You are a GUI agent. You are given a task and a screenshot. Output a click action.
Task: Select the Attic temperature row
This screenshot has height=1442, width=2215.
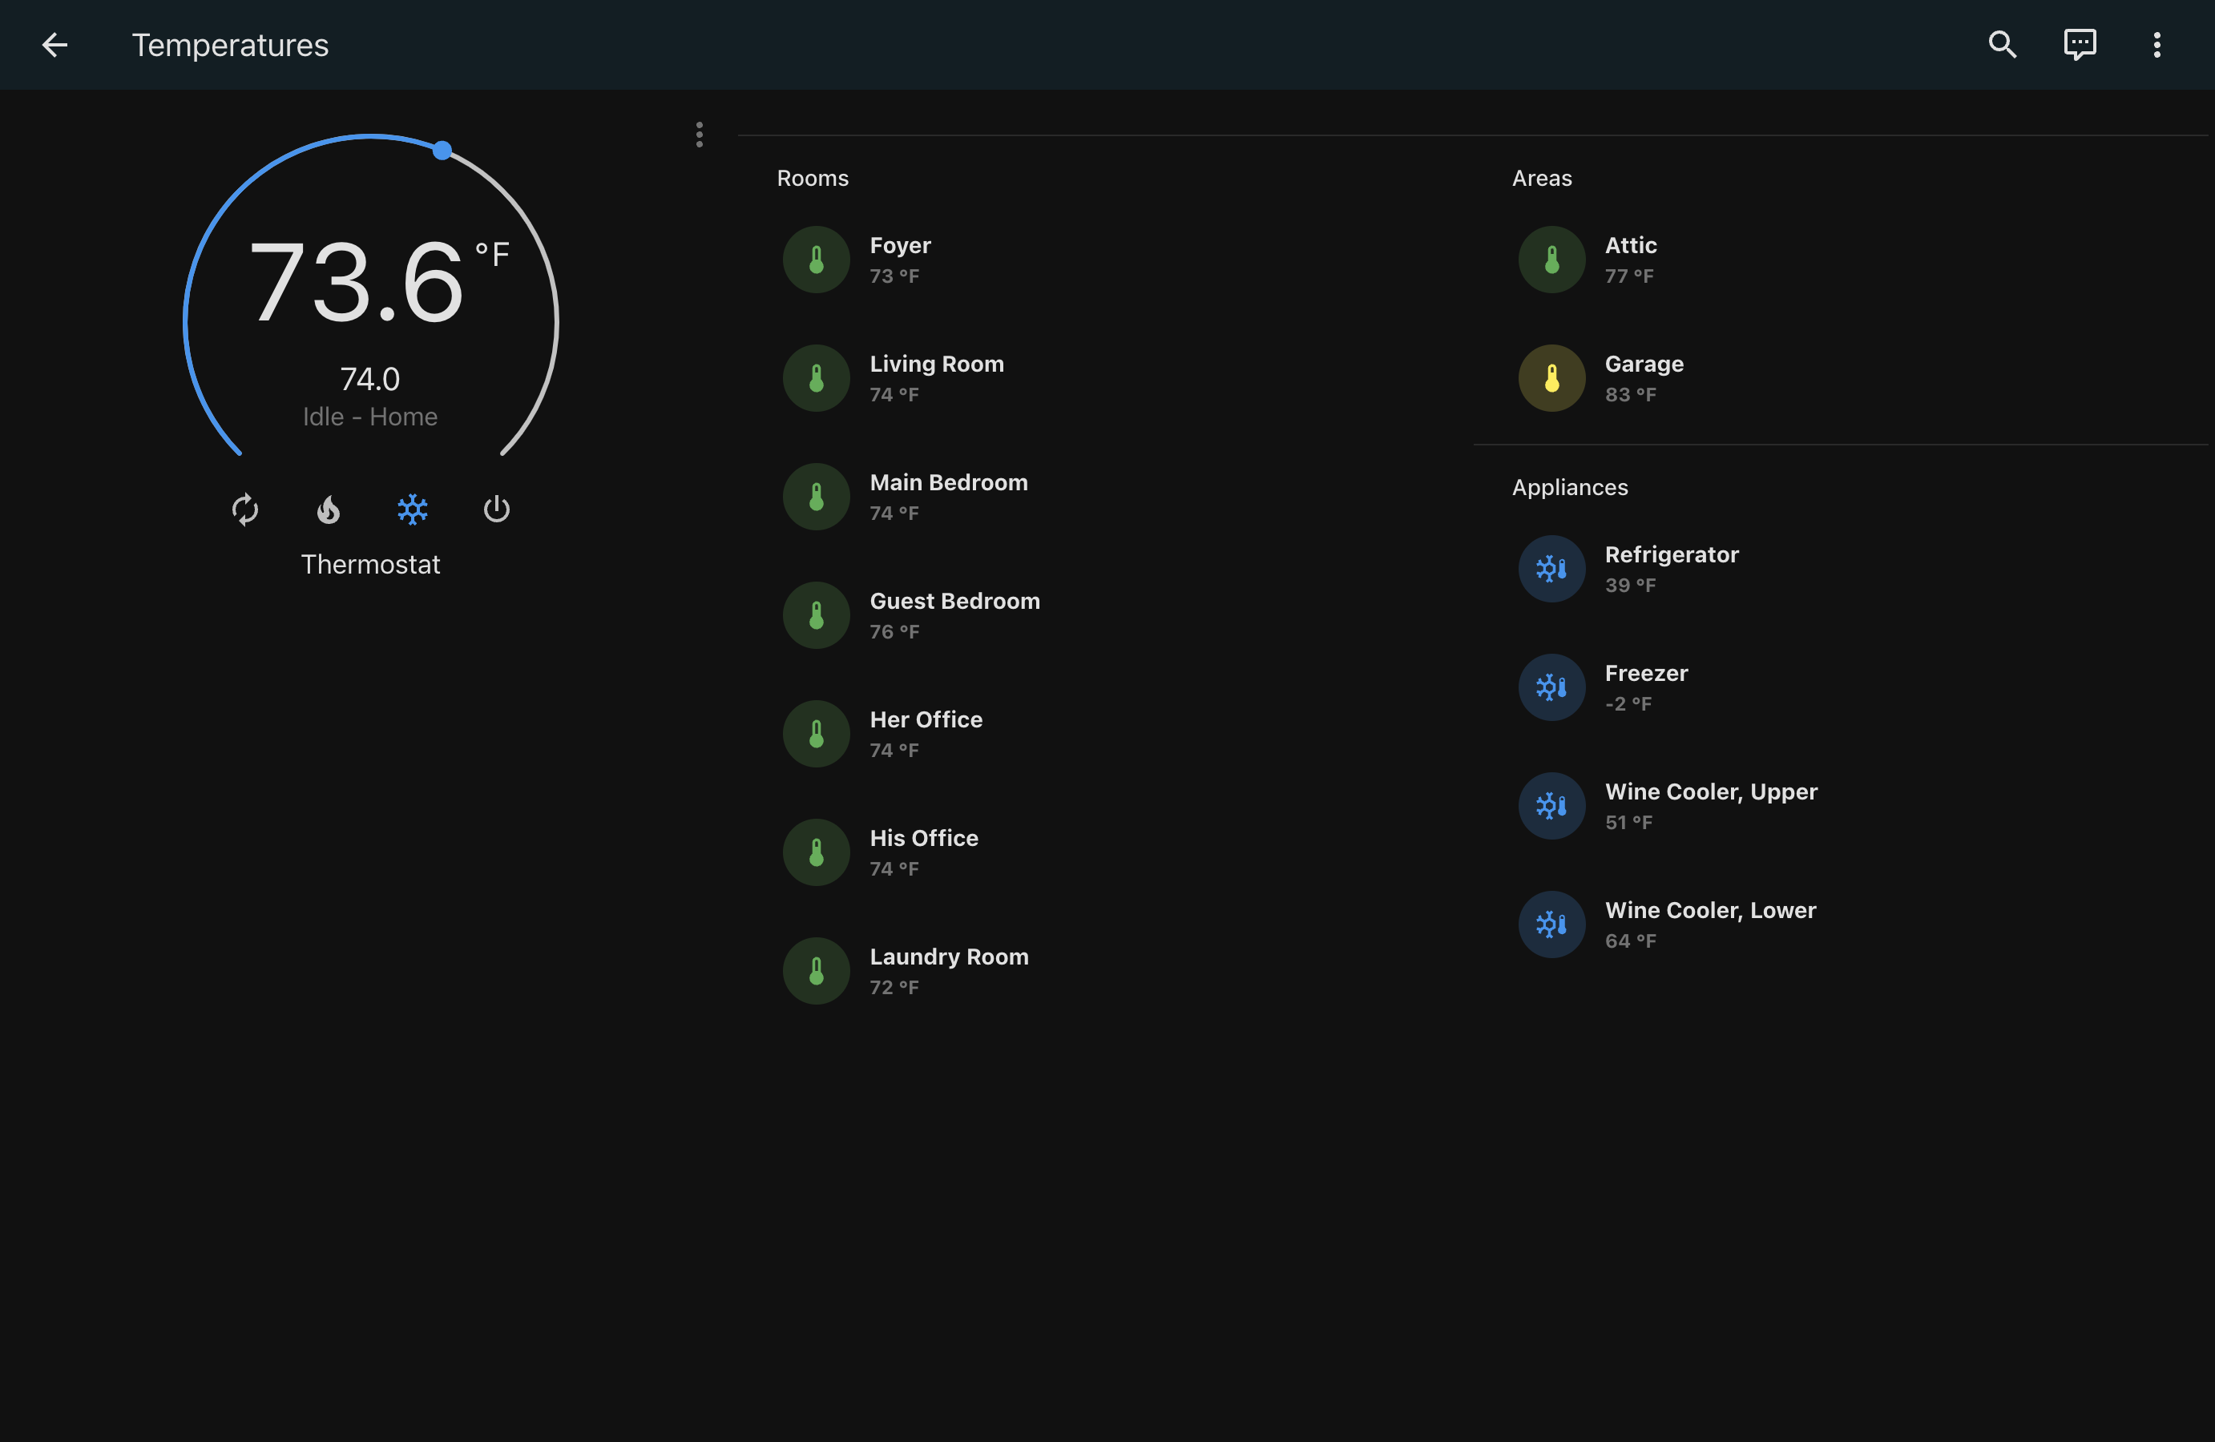coord(1631,260)
